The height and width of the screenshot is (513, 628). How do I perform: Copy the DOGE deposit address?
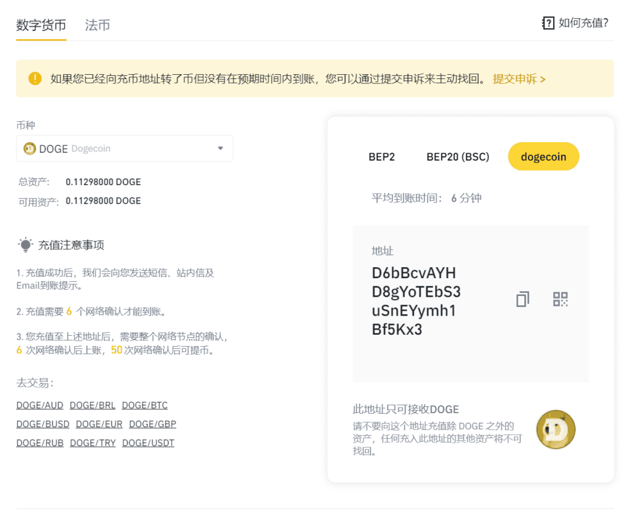click(522, 299)
